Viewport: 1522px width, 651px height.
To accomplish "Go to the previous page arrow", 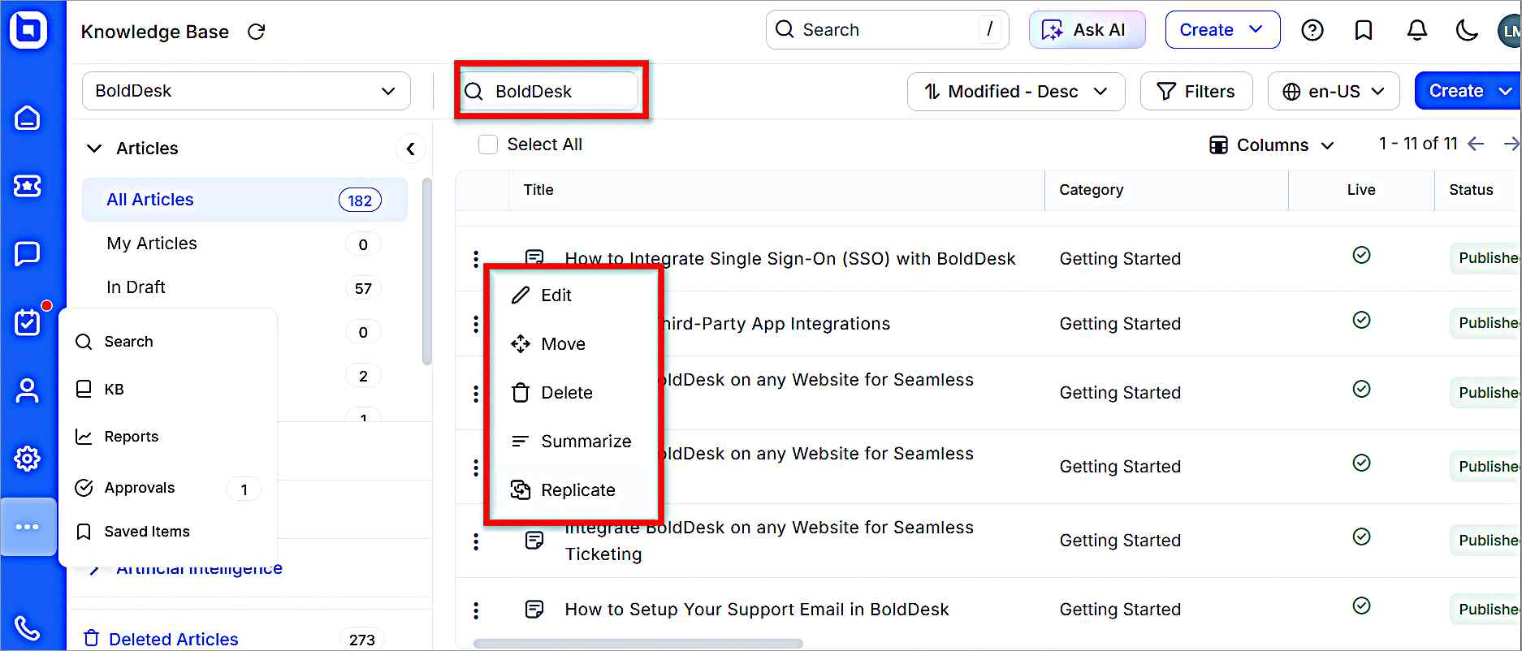I will tap(1477, 144).
